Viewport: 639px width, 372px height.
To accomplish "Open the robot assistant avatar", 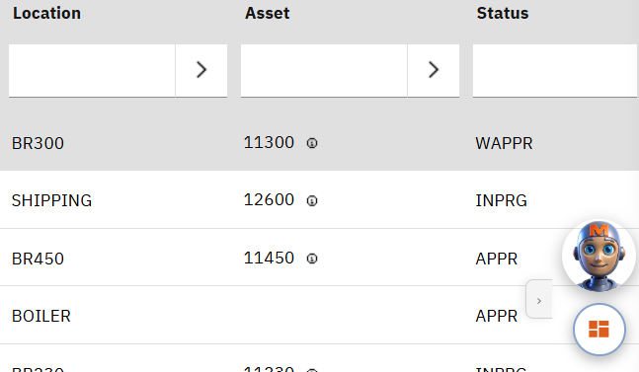I will tap(599, 256).
